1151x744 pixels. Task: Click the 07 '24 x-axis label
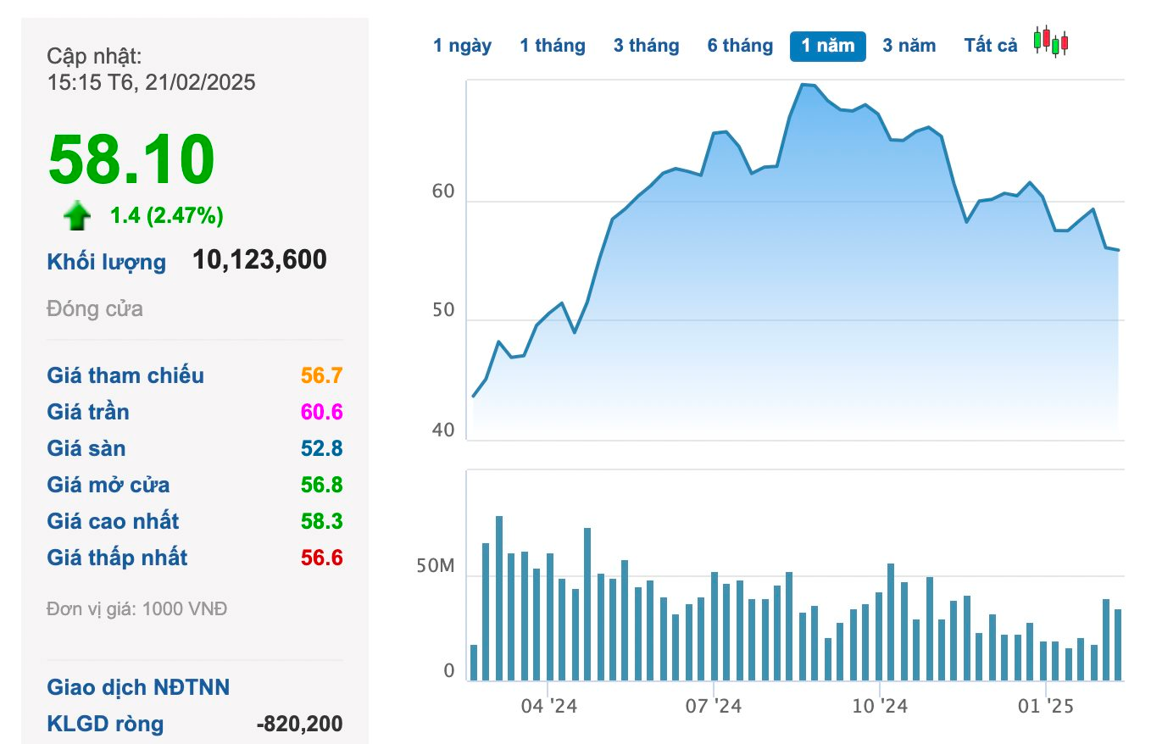pos(714,705)
